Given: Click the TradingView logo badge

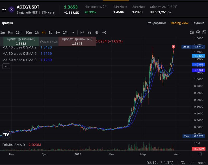Looking at the screenshot, I should pyautogui.click(x=6, y=135).
